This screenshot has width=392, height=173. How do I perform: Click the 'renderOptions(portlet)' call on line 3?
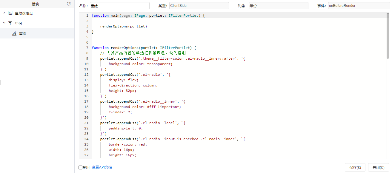124,26
